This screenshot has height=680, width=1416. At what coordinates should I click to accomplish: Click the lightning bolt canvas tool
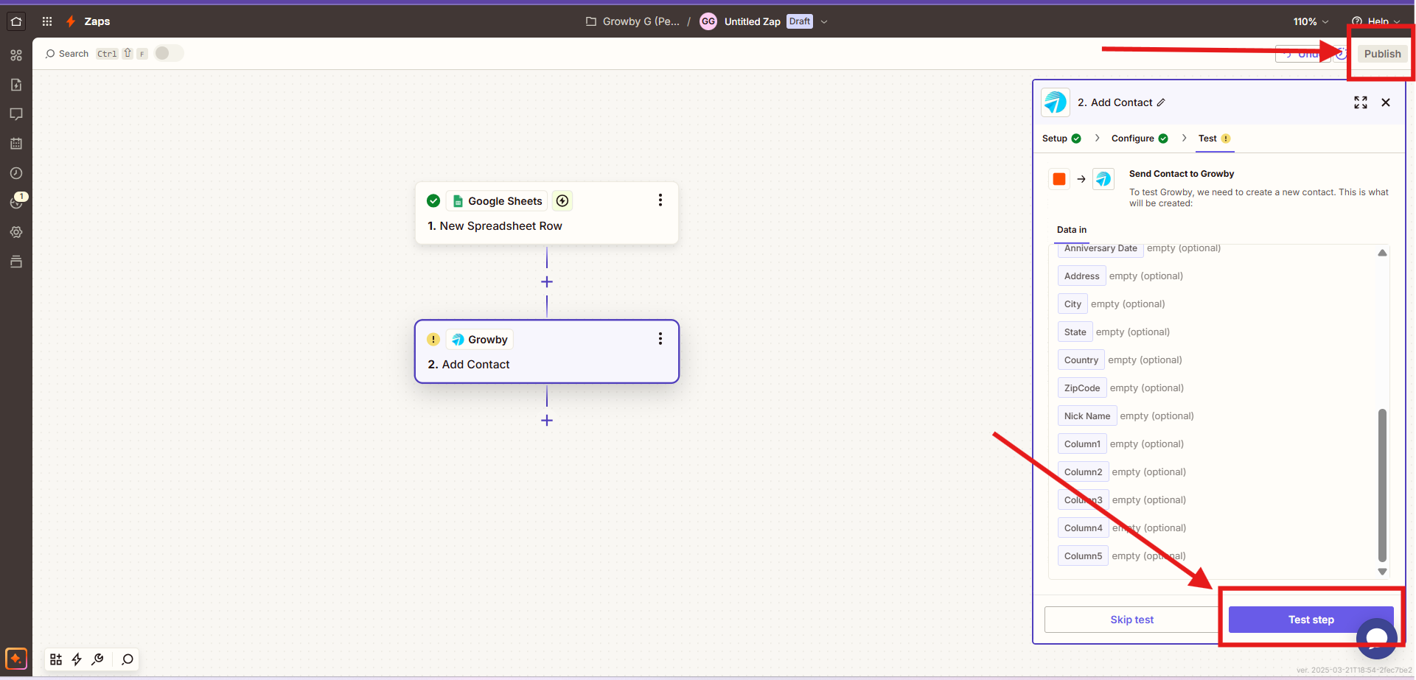click(77, 659)
